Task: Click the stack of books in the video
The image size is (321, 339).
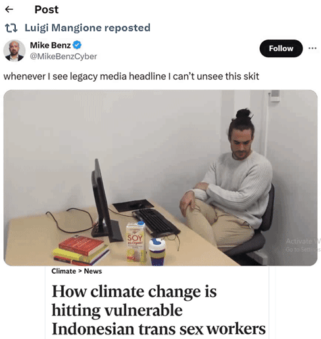Action: click(x=81, y=250)
